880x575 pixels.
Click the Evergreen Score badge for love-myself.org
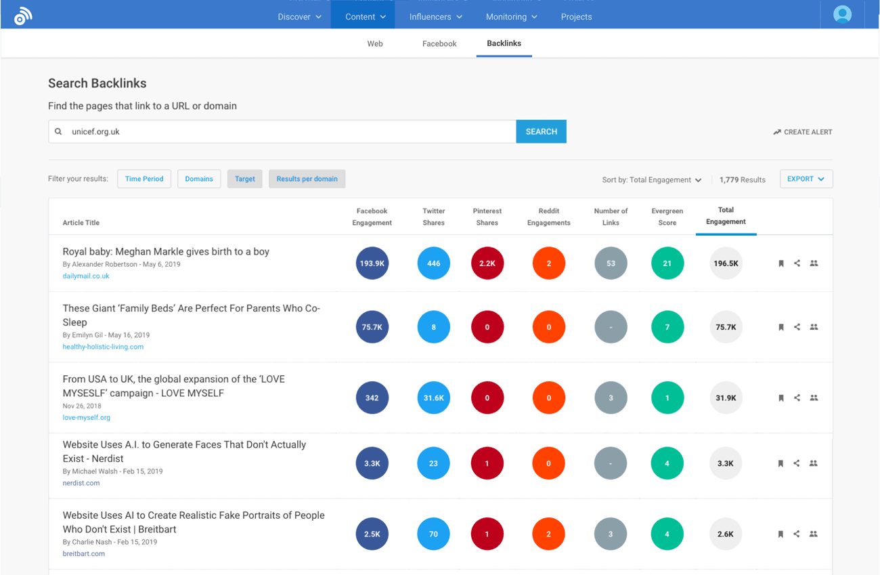(667, 398)
